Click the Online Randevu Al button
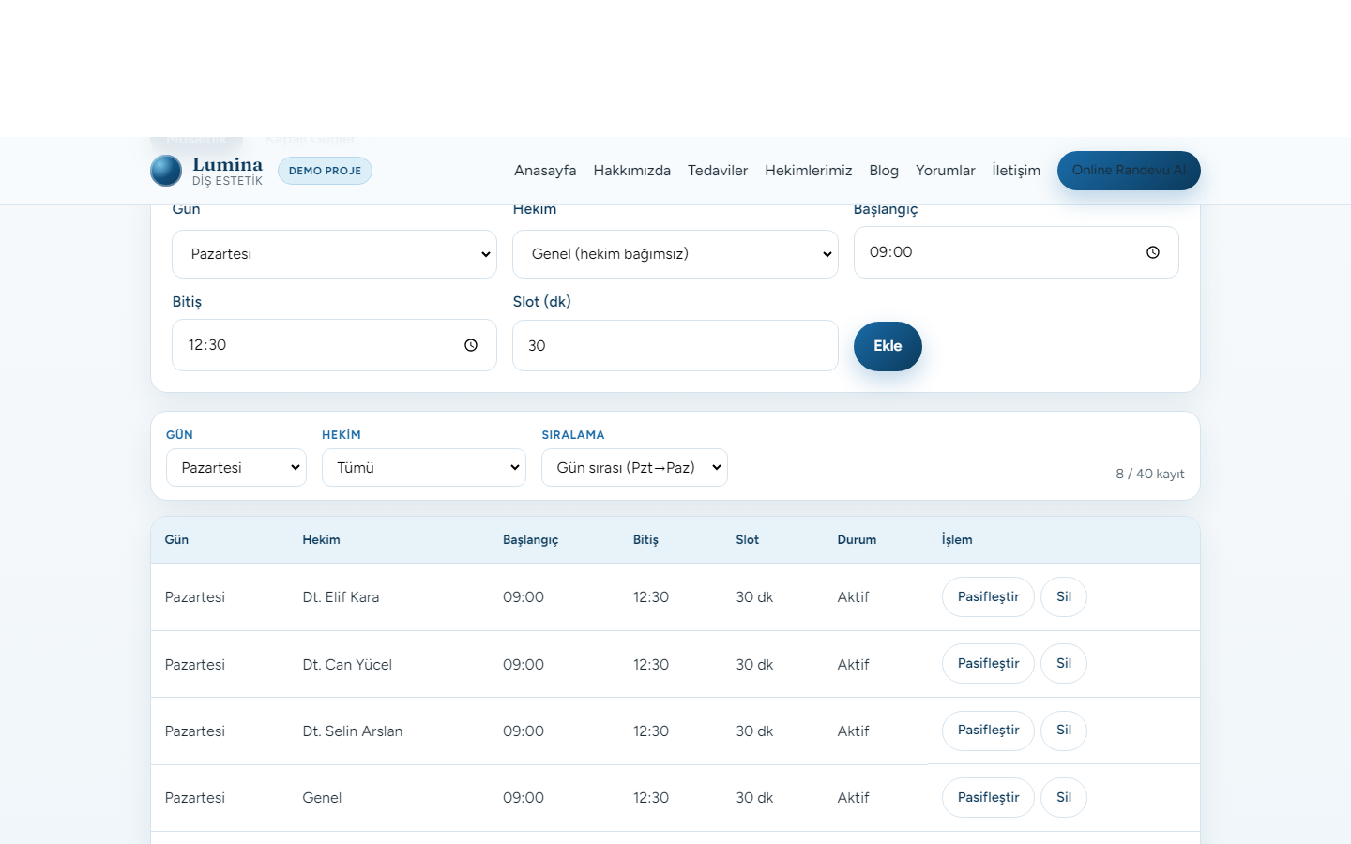Screen dimensions: 1351x844 [1129, 171]
